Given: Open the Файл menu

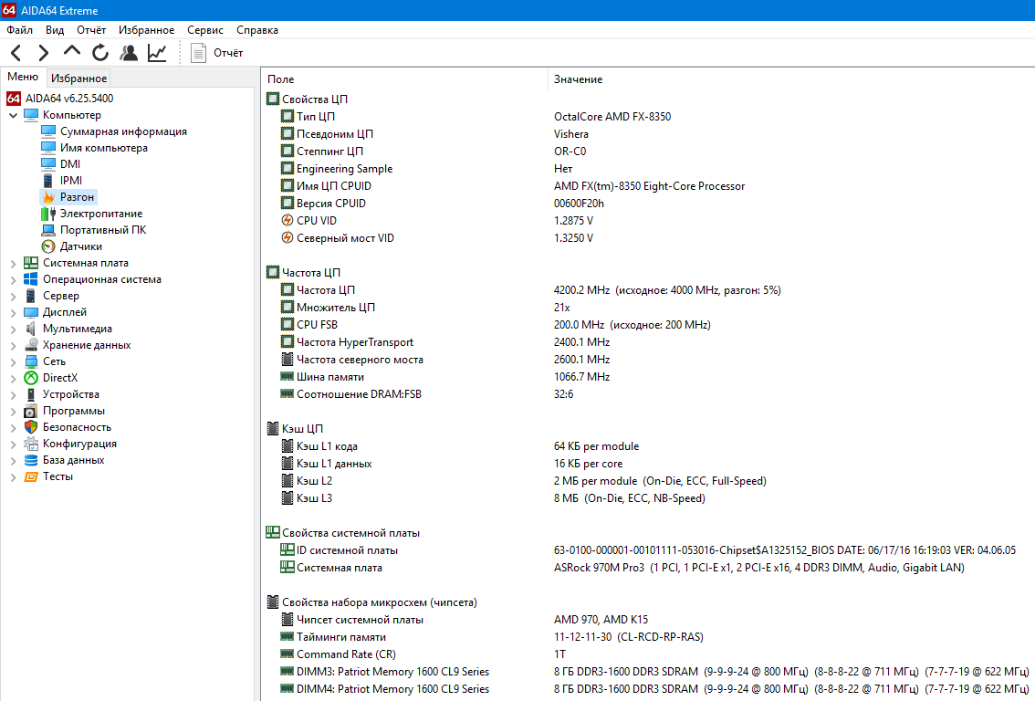Looking at the screenshot, I should pyautogui.click(x=20, y=30).
